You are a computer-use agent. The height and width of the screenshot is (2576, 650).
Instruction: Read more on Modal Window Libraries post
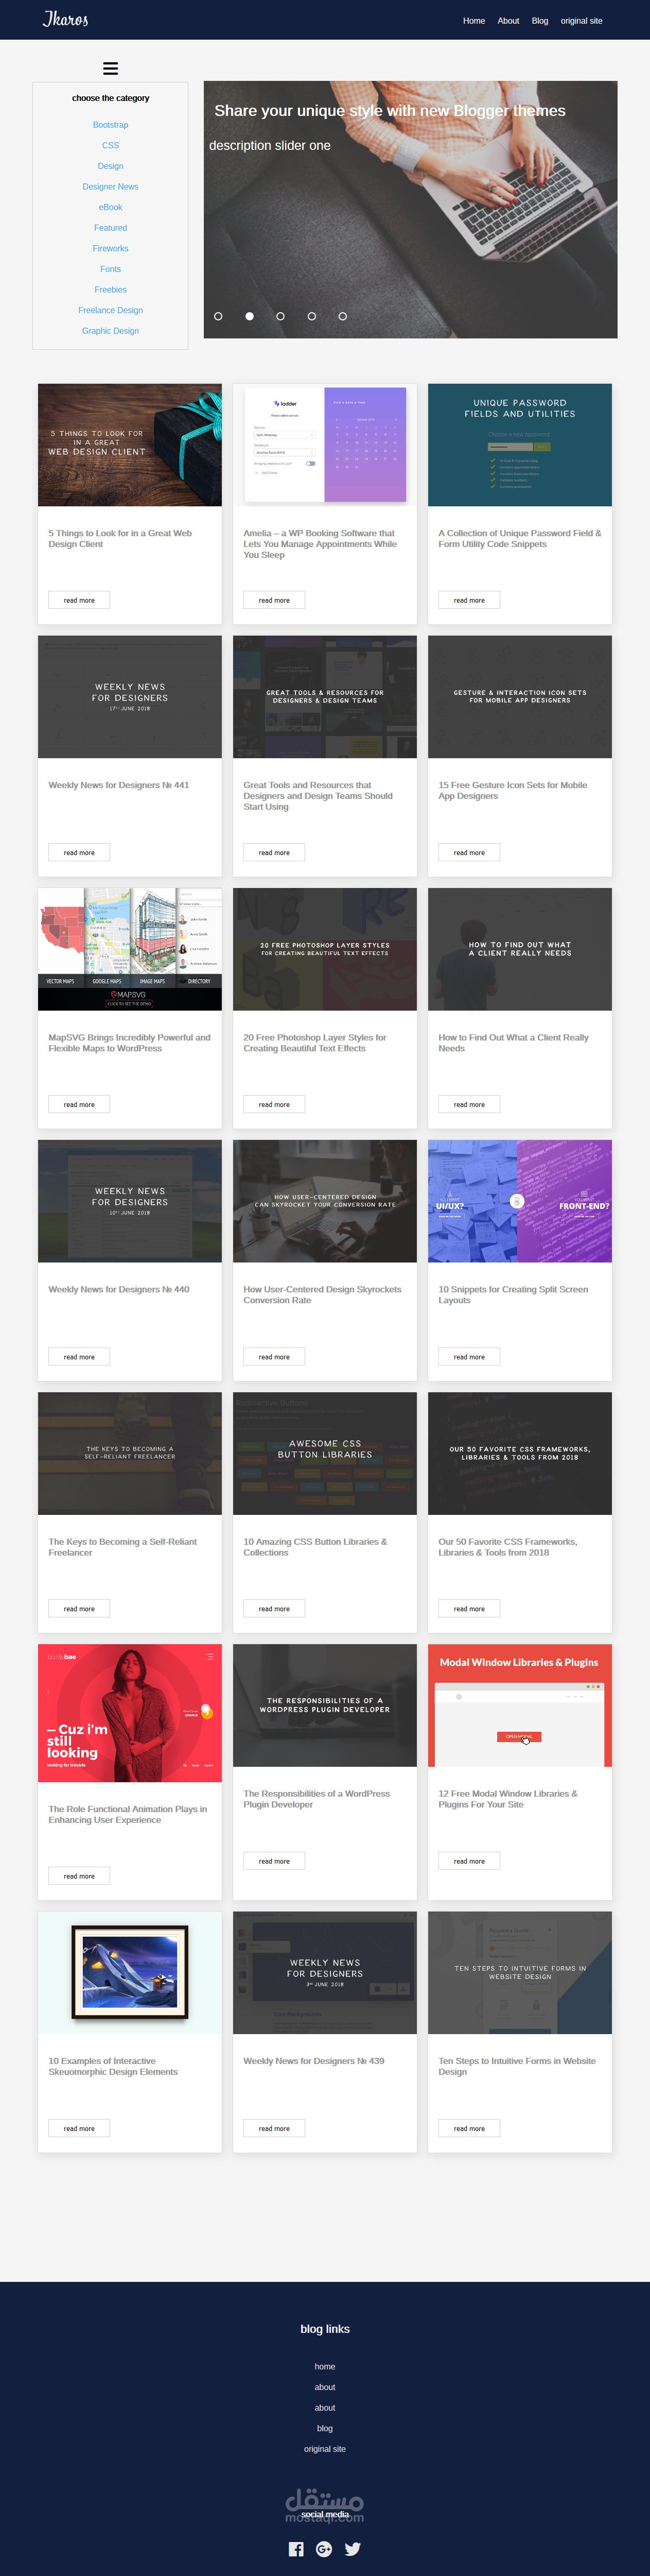(469, 1861)
